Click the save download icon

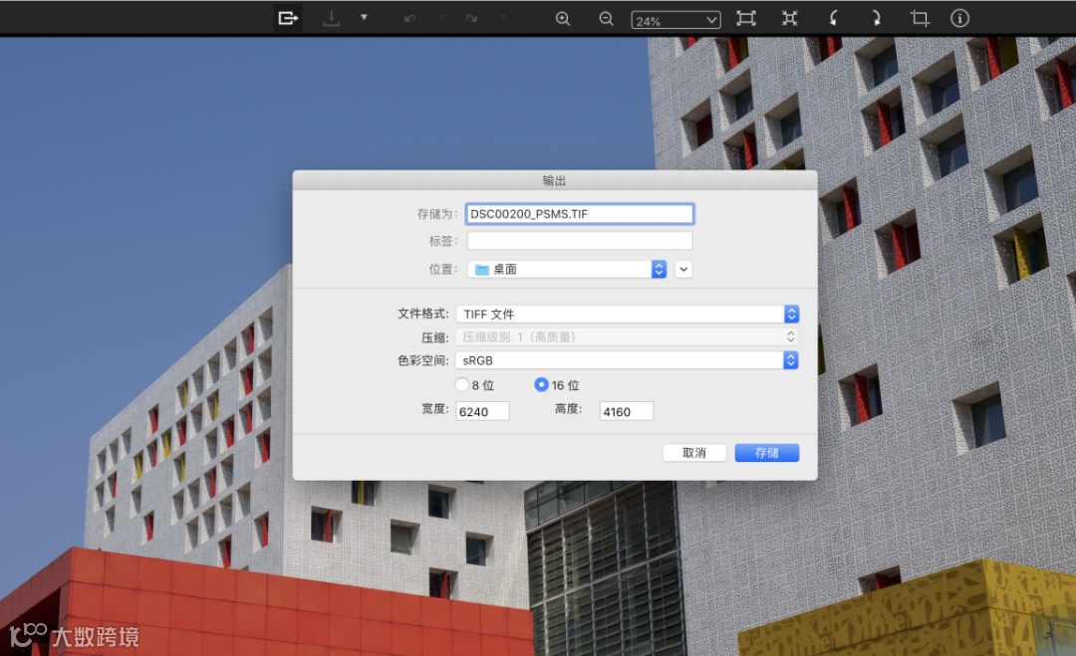tap(332, 19)
